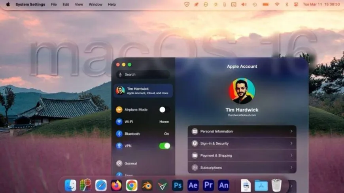Expand Subscriptions chevron
The width and height of the screenshot is (344, 193).
pyautogui.click(x=291, y=168)
